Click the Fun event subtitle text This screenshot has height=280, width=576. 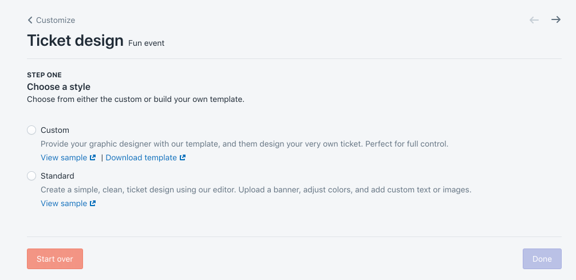(x=146, y=44)
